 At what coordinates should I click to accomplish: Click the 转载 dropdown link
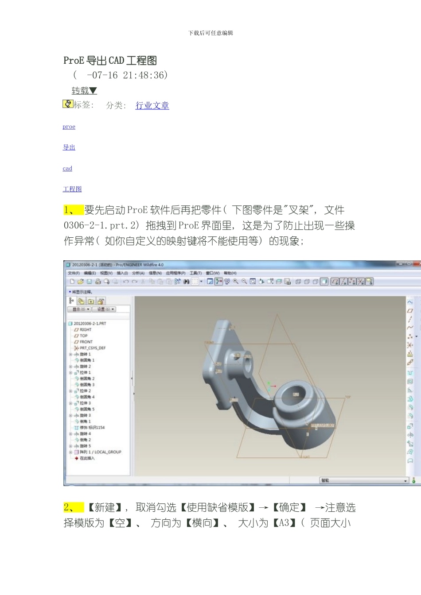(84, 91)
